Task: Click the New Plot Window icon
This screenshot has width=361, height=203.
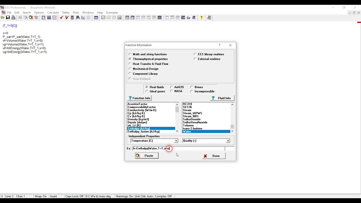Action: (x=103, y=17)
